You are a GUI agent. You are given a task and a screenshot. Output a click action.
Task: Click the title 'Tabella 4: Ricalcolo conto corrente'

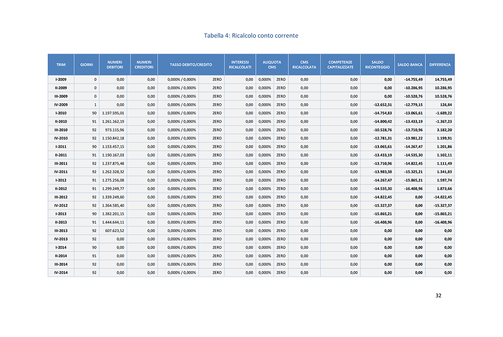251,35
